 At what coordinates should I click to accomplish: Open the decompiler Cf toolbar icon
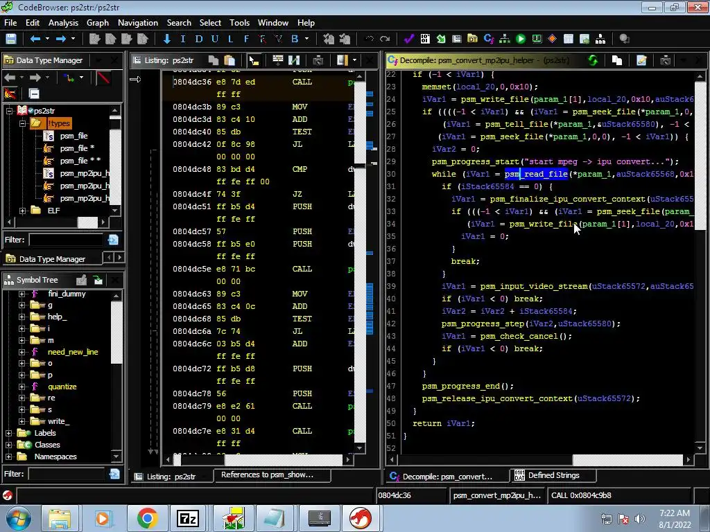pyautogui.click(x=489, y=39)
